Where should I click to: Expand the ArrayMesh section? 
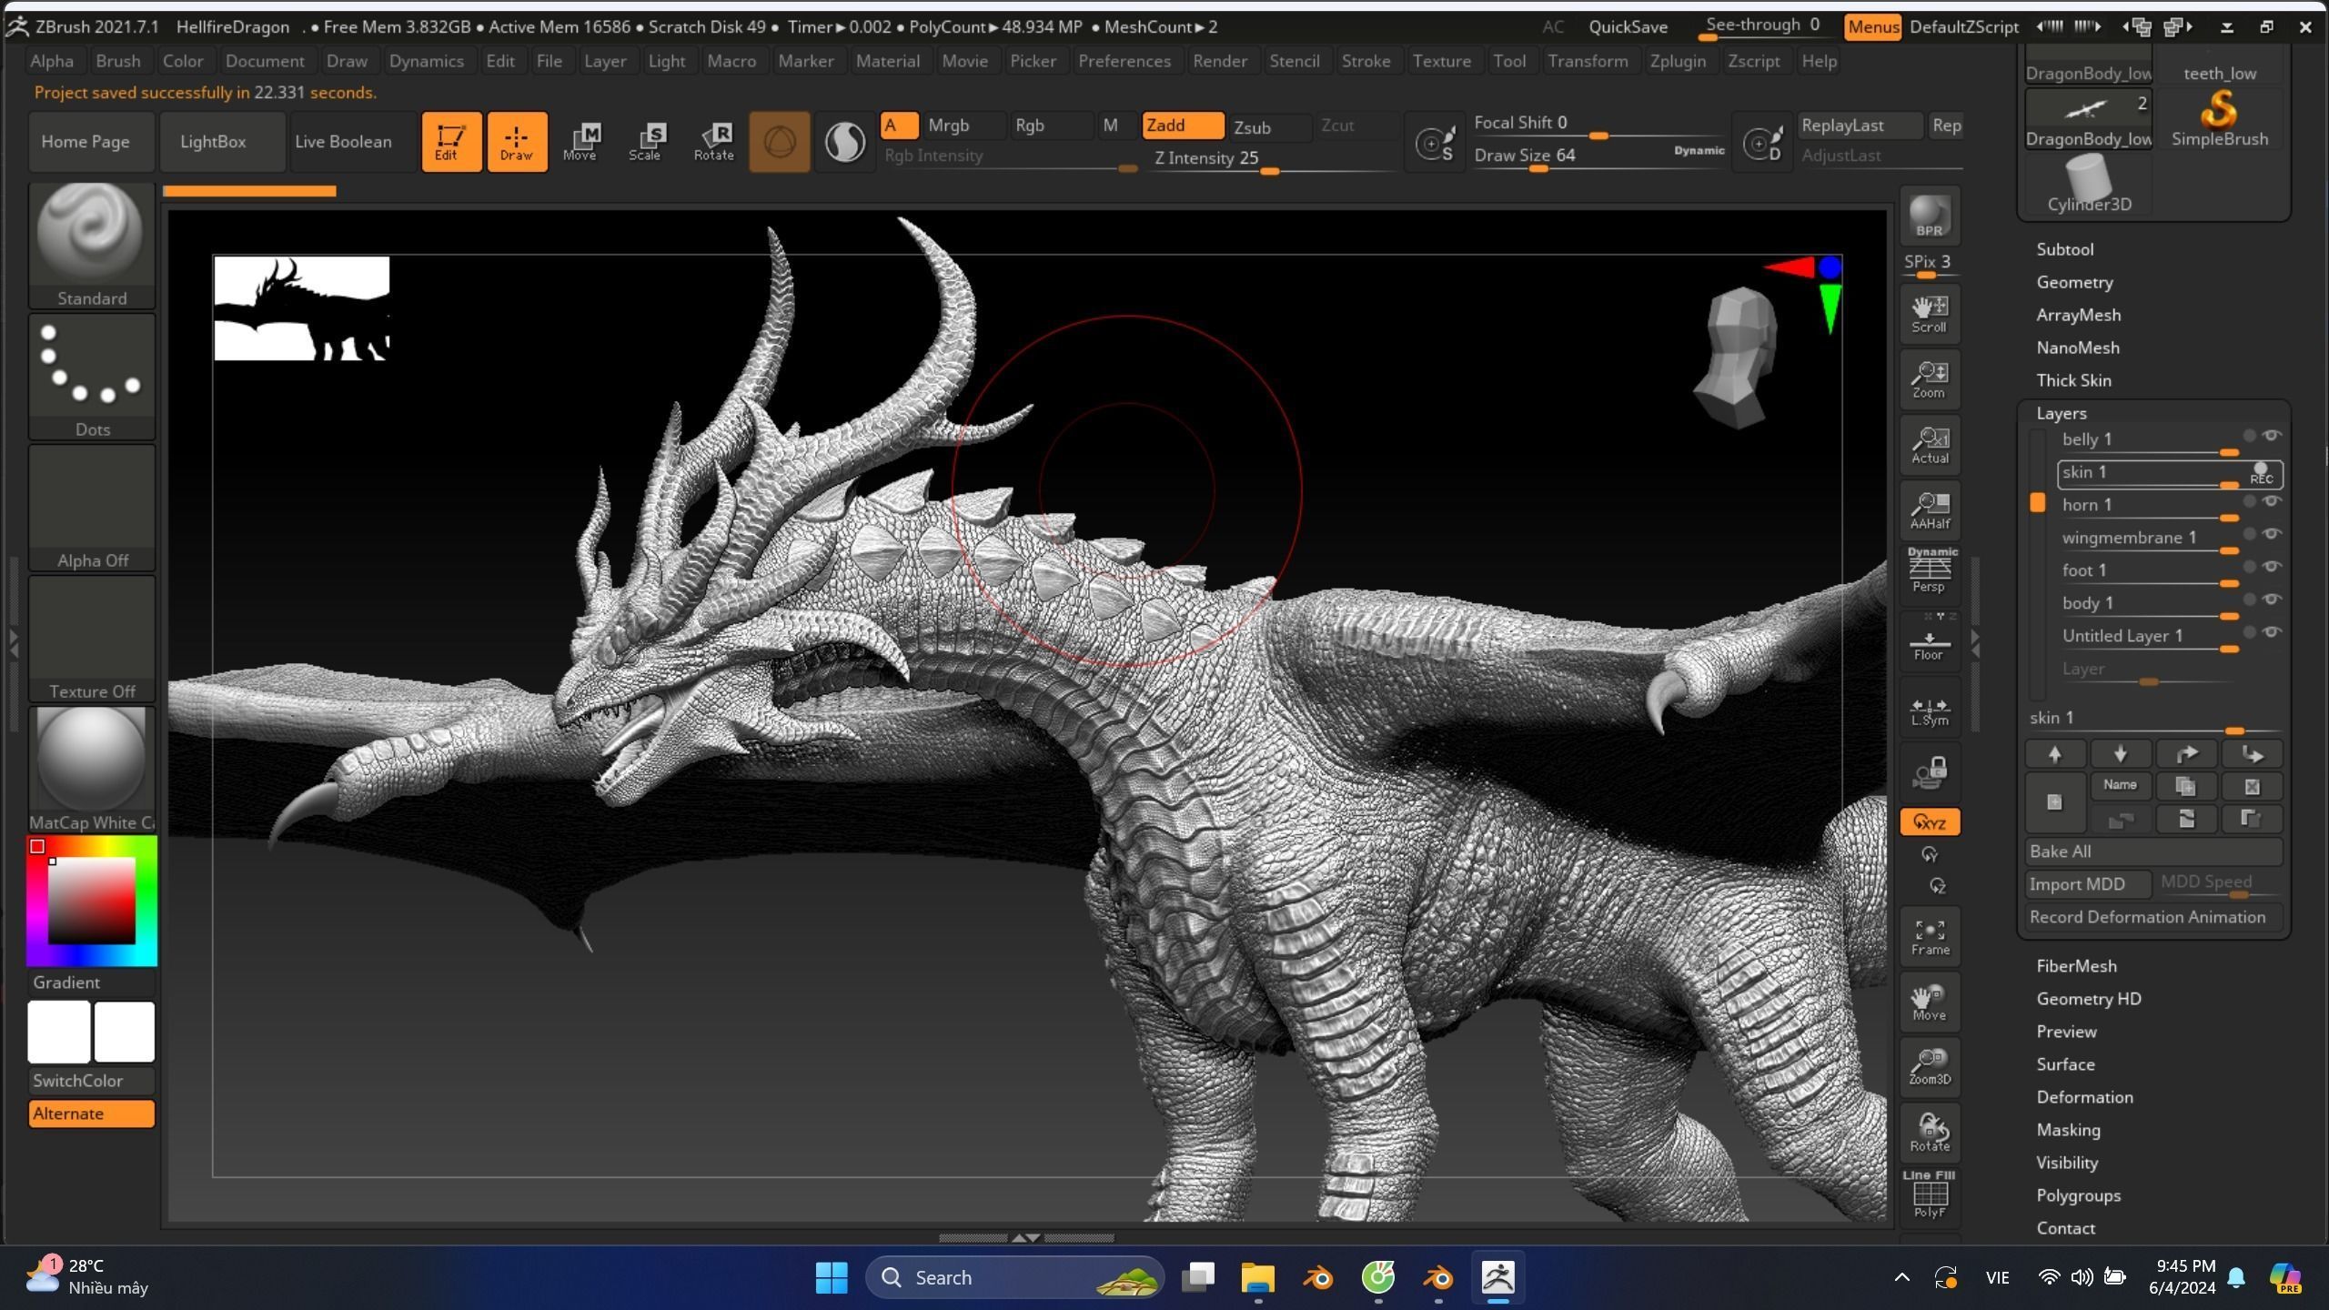pos(2078,315)
